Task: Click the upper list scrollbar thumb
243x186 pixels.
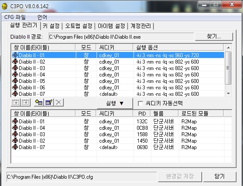Action: click(228, 68)
